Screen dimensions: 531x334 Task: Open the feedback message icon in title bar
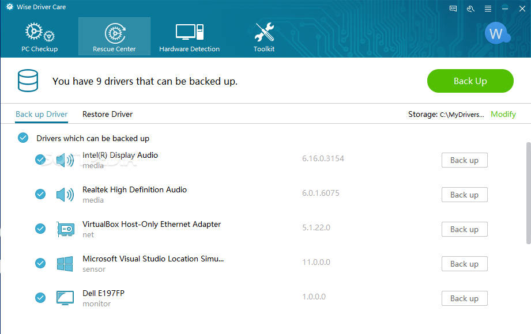point(453,9)
